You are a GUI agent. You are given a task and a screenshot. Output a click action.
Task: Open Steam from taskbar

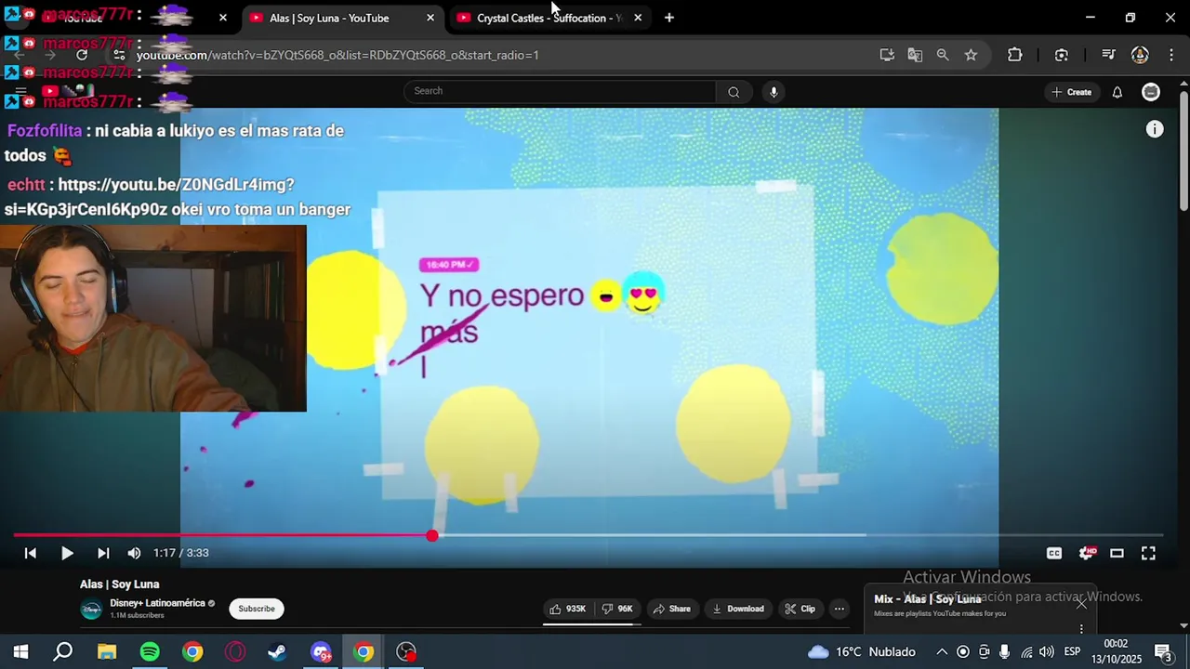coord(277,651)
